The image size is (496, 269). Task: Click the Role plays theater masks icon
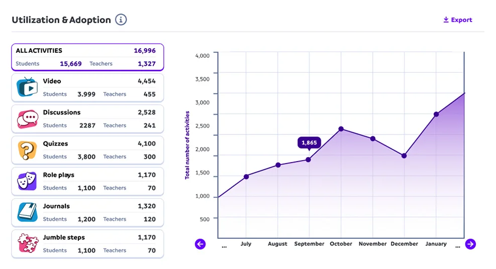coord(27,181)
